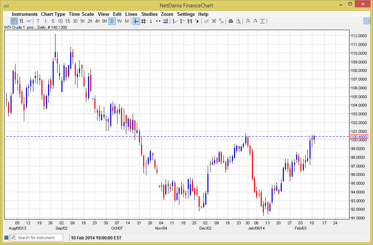Enable the weekly 'W' time scale
The image size is (373, 245).
coord(119,21)
